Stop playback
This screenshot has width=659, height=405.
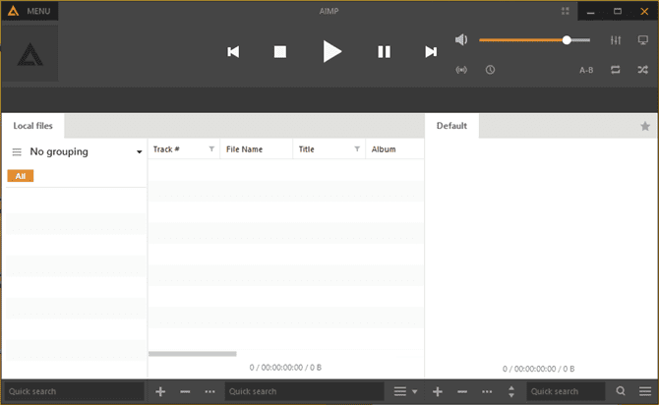pos(280,52)
